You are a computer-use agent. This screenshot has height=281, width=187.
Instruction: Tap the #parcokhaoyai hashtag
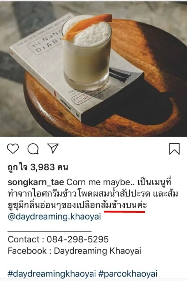click(128, 274)
